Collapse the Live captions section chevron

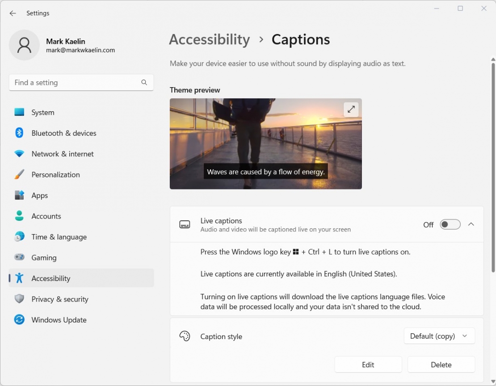pos(471,224)
